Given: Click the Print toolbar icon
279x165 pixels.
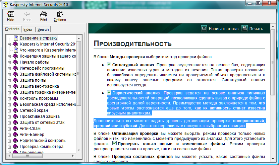Looking at the screenshot, I should [44, 14].
